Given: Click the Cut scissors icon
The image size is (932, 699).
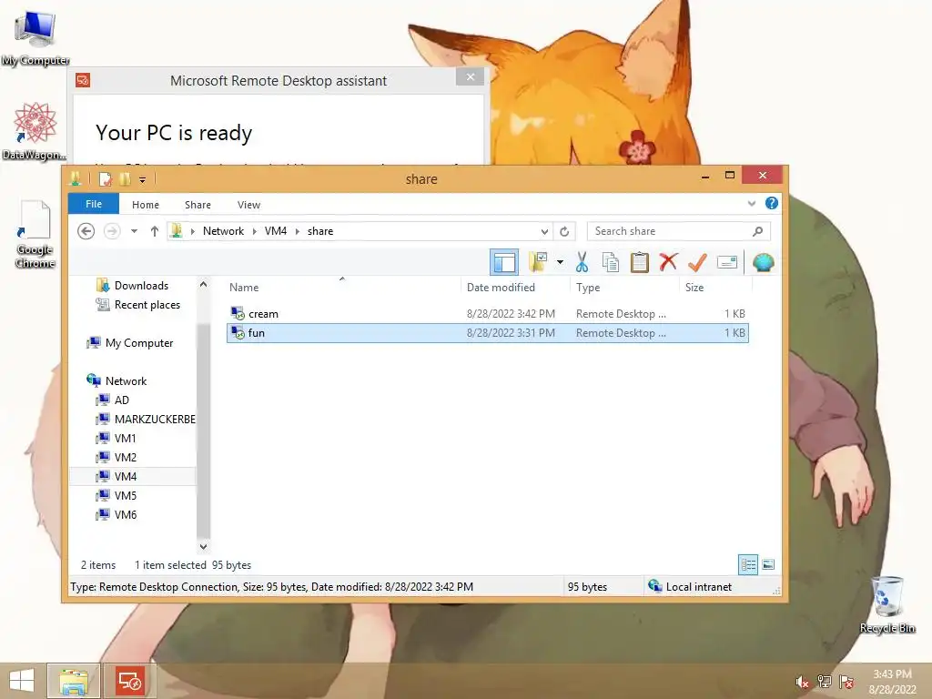Looking at the screenshot, I should tap(582, 262).
